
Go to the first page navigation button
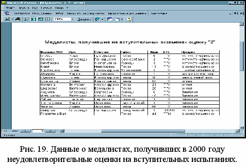pos(23,131)
